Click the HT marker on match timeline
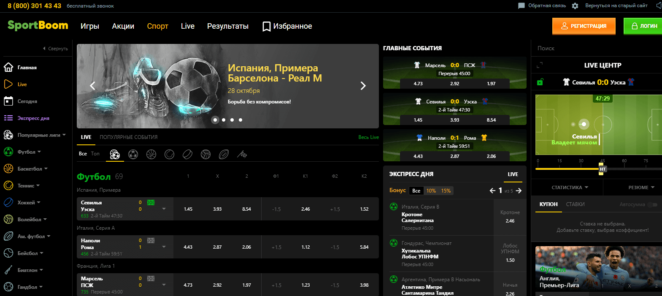The image size is (662, 296). (603, 169)
